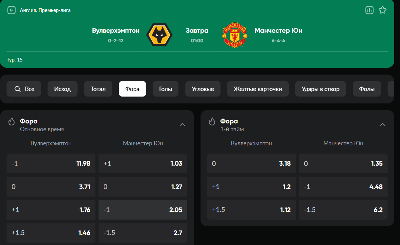The width and height of the screenshot is (400, 245).
Task: Choose first-half Манчестер Юн -1.5 at 6.2
Action: pos(343,210)
